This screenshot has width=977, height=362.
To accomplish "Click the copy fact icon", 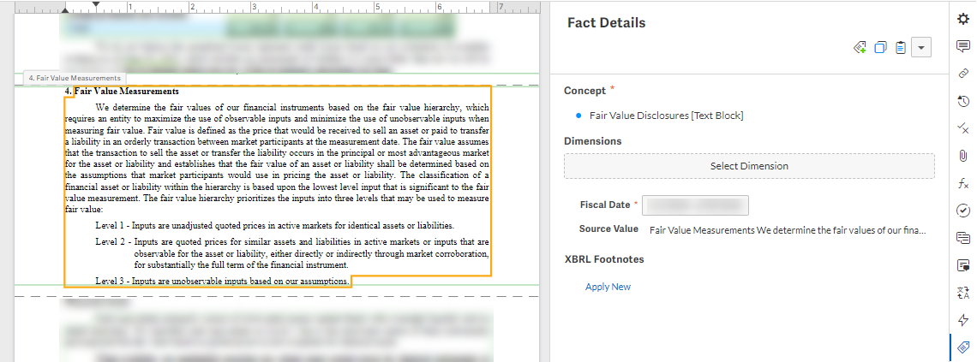I will point(880,48).
